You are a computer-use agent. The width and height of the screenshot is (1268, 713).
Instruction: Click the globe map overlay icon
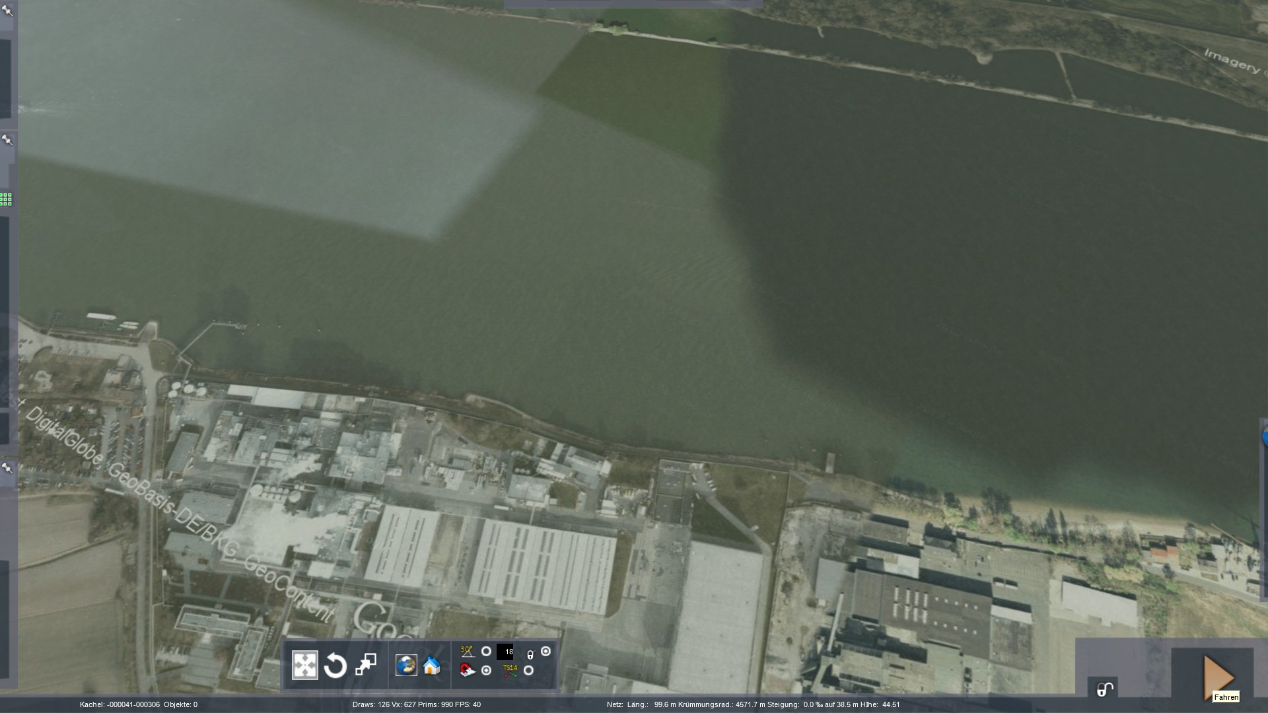[x=406, y=665]
